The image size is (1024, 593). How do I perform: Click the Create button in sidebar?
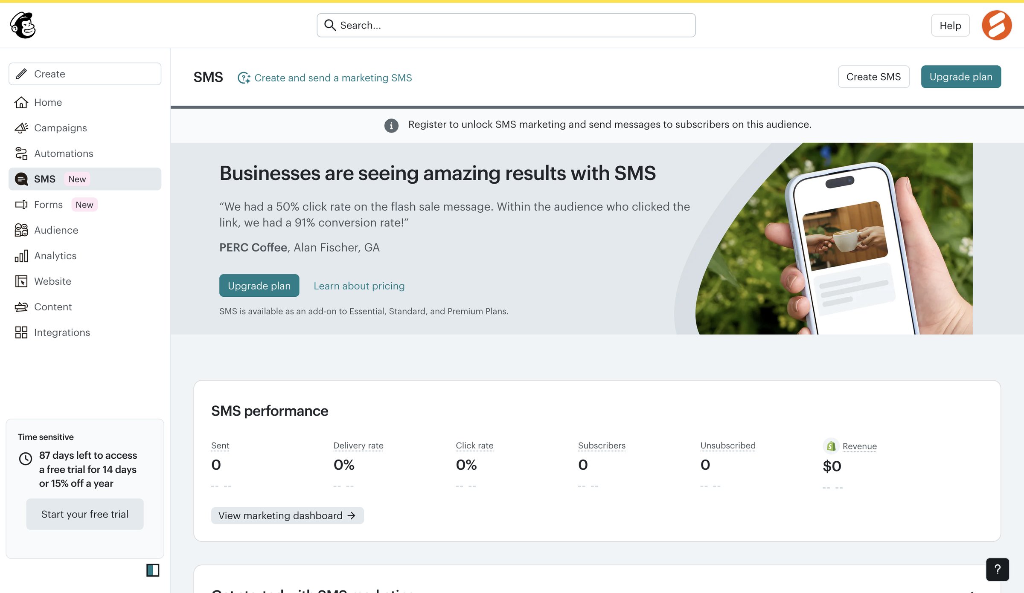point(85,74)
